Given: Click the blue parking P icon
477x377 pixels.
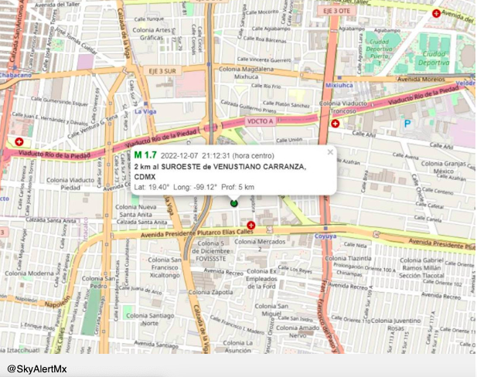Looking at the screenshot, I should [x=408, y=124].
